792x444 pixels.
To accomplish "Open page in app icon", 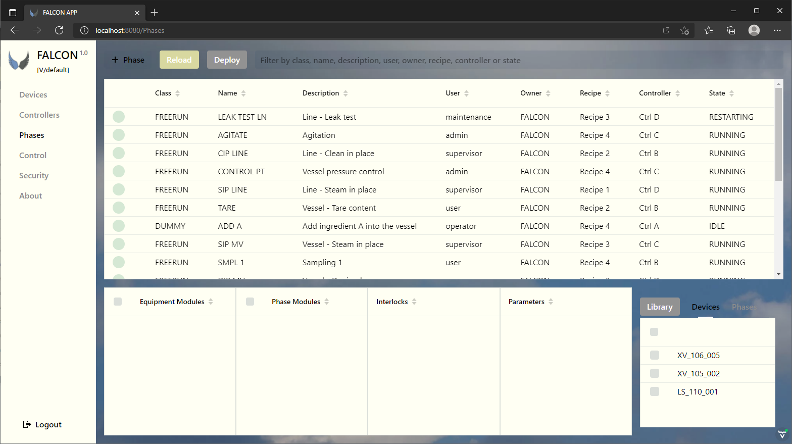I will (666, 30).
